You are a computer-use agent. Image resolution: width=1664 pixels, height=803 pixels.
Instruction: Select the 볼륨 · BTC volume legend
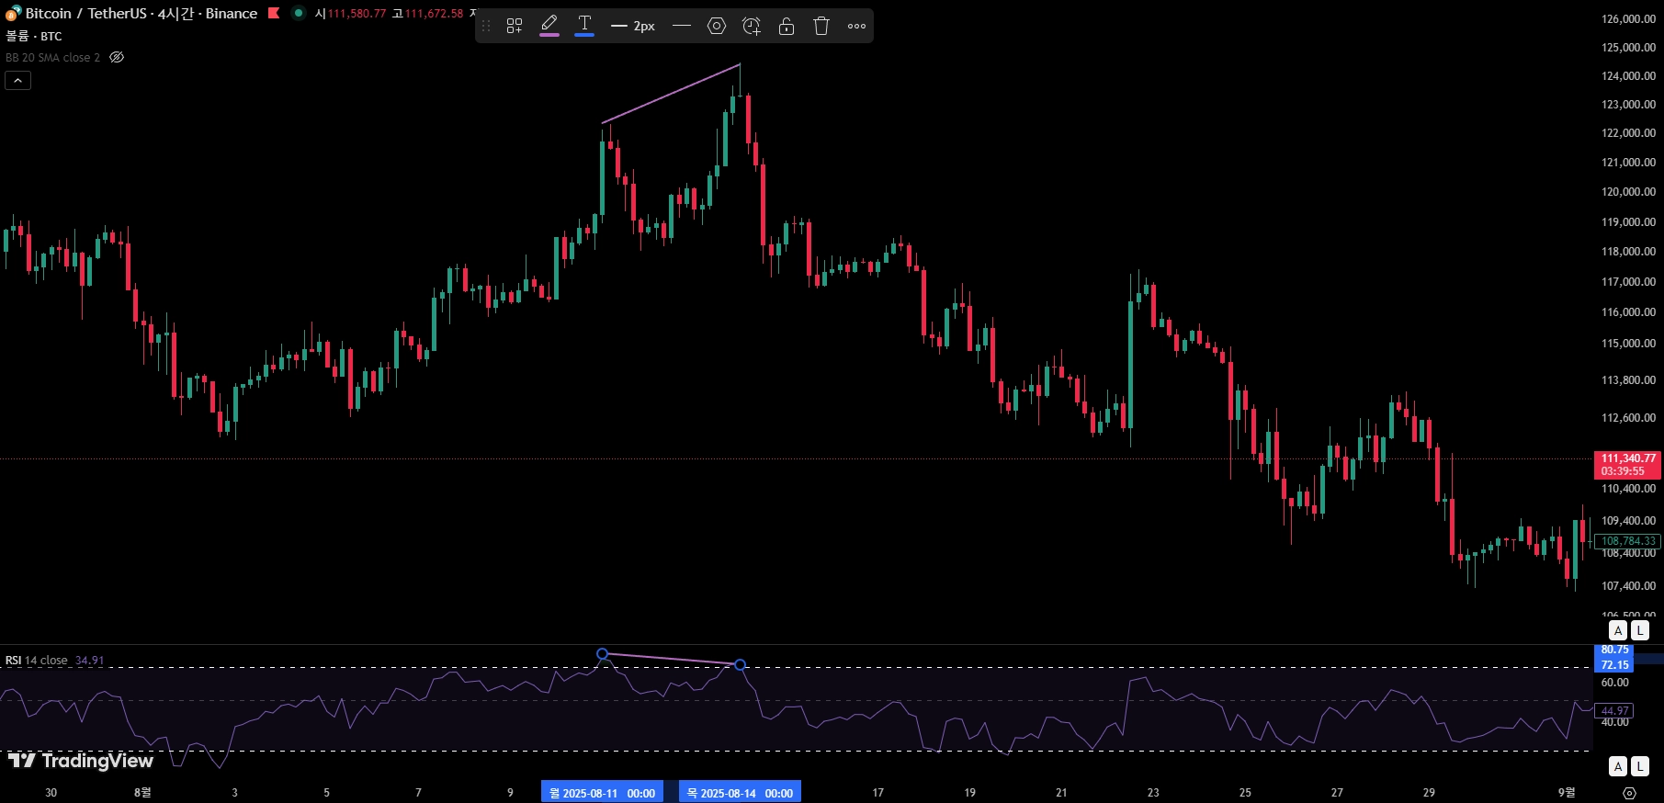[x=34, y=36]
